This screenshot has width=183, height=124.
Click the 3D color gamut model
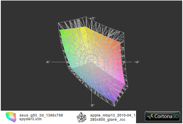[x=93, y=62]
